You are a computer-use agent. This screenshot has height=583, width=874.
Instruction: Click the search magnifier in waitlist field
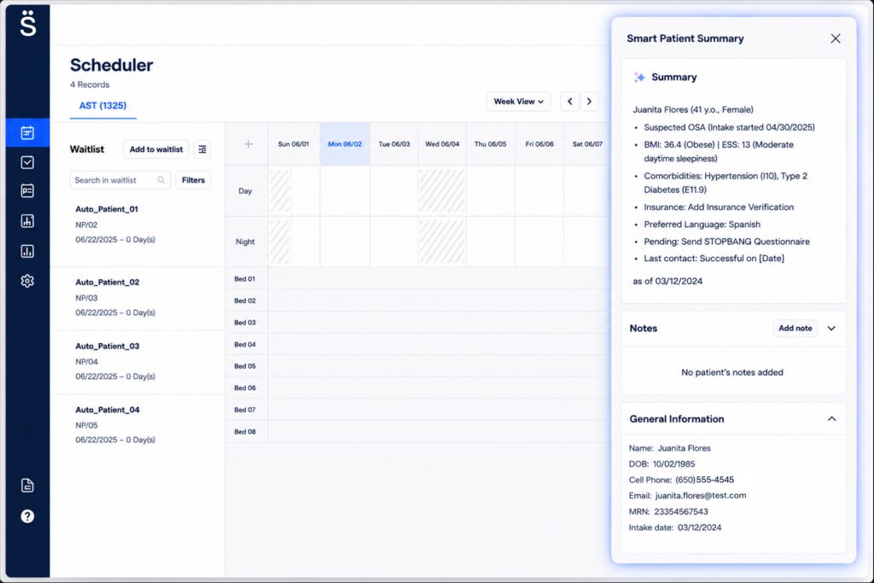(161, 180)
